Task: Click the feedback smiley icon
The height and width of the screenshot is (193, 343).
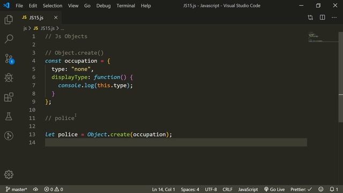Action: coord(320,189)
